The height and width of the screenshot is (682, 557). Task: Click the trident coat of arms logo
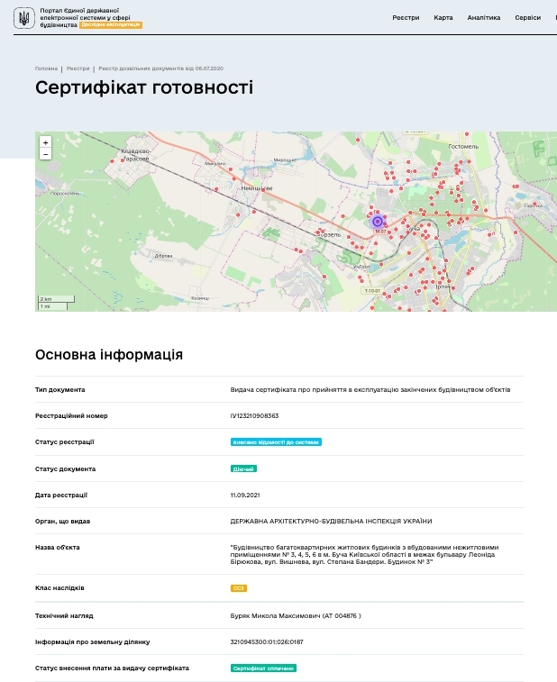pos(24,18)
